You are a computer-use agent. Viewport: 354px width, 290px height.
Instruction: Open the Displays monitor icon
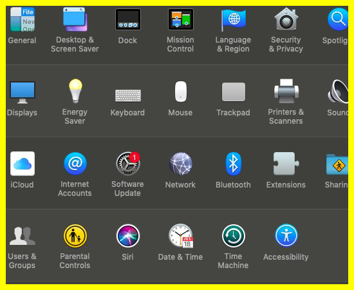tap(23, 92)
